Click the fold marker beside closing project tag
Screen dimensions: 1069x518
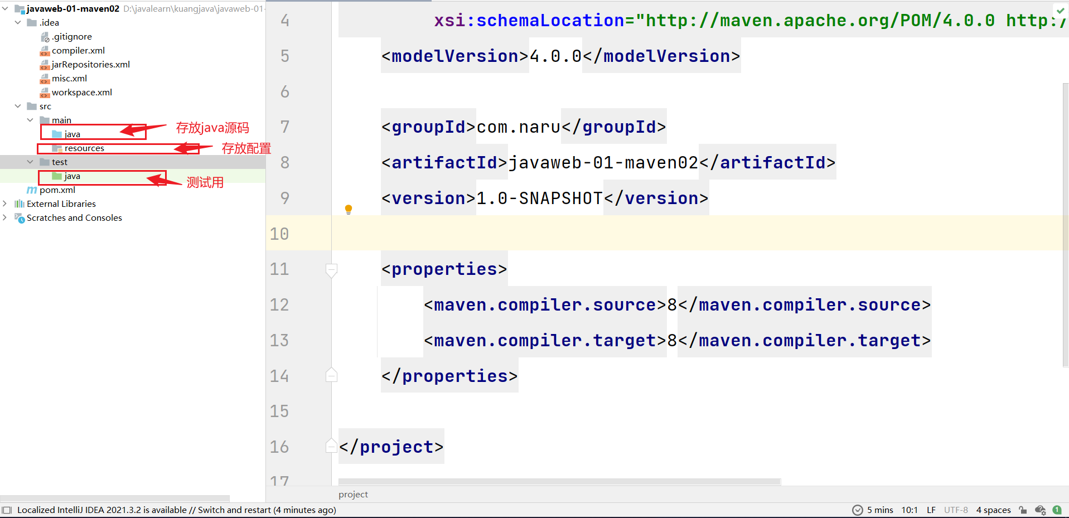coord(331,446)
